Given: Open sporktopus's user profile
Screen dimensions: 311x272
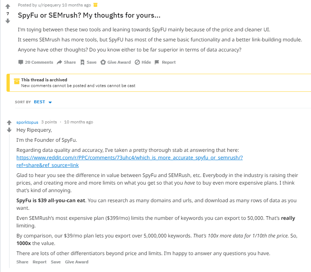Looking at the screenshot, I should pyautogui.click(x=27, y=122).
